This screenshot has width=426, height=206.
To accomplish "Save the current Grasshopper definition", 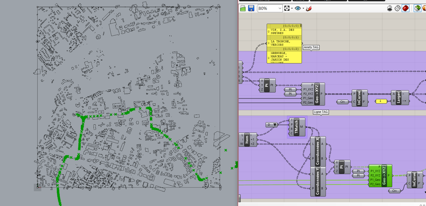I will click(x=251, y=8).
